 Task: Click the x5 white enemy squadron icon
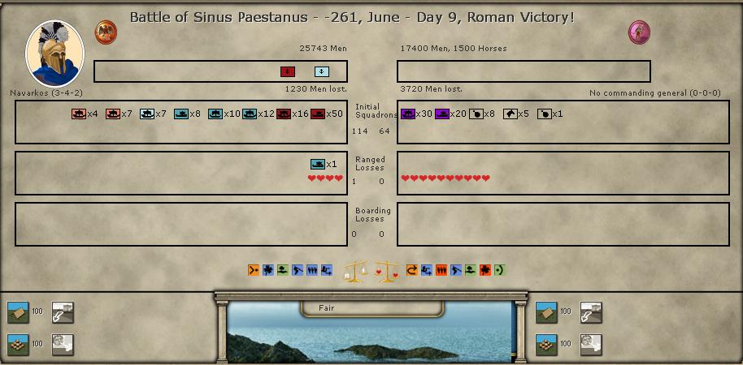tap(511, 114)
